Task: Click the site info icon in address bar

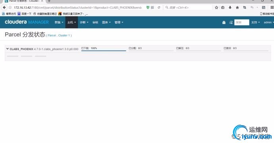Action: tap(10, 8)
